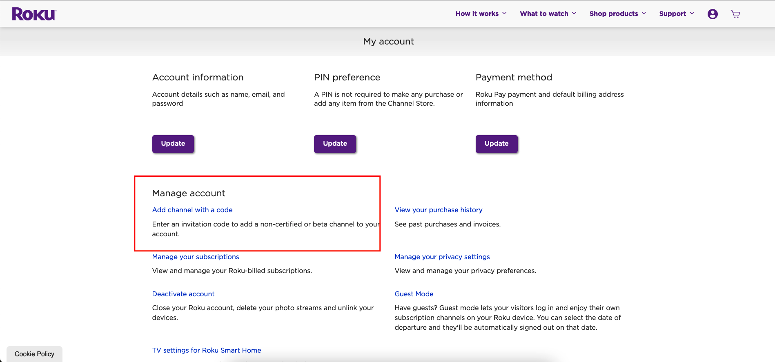
Task: Expand the chevron beside Support
Action: pyautogui.click(x=692, y=13)
